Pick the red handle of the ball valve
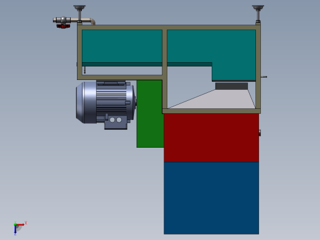 click(63, 26)
